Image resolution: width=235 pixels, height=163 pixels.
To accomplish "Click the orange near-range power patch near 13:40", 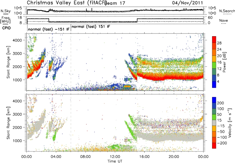I will 127,86.
